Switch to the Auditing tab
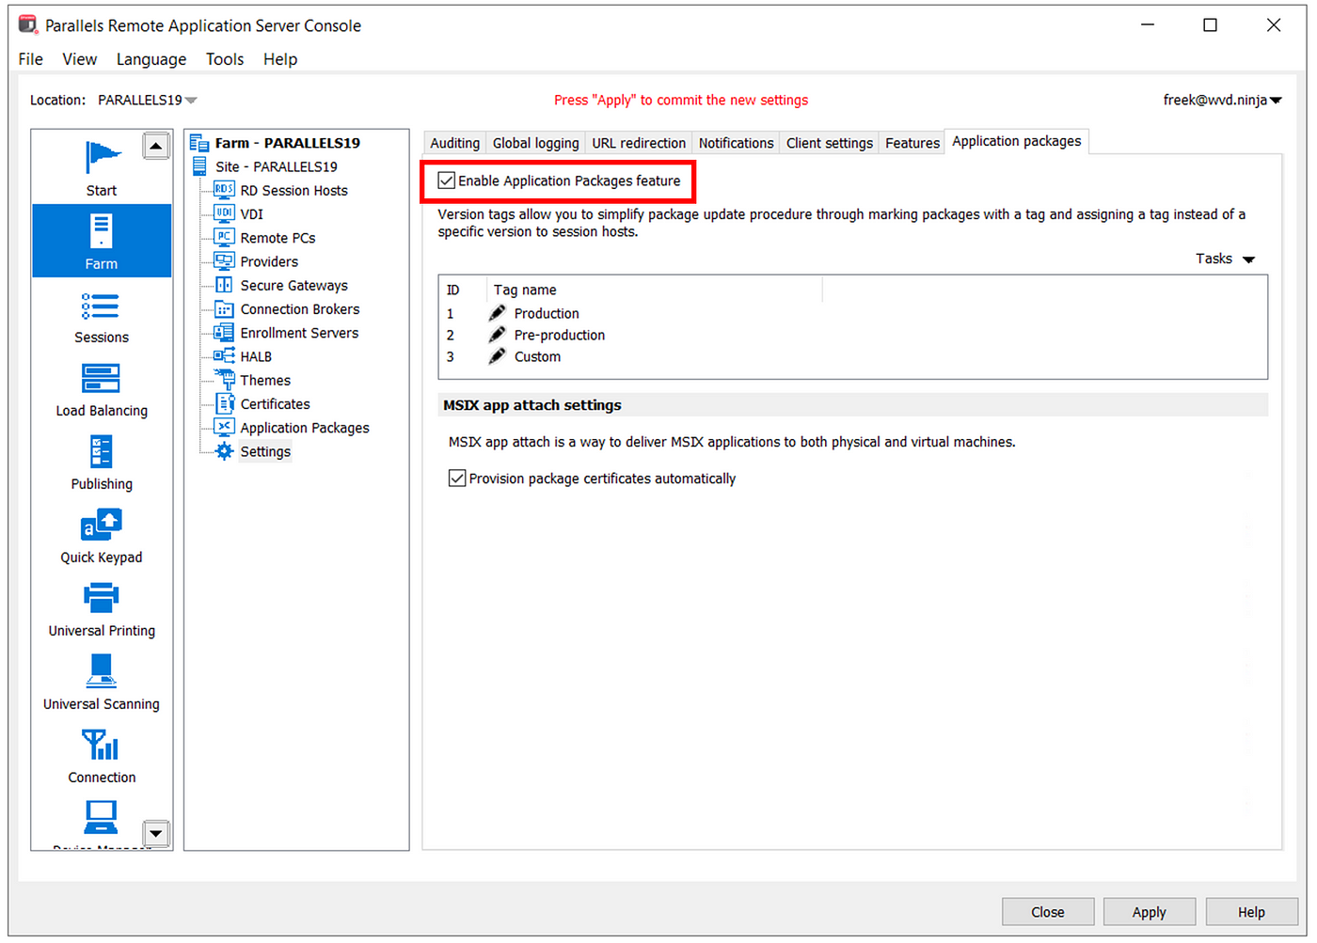 (454, 143)
